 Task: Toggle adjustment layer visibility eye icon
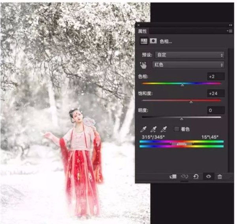208,177
